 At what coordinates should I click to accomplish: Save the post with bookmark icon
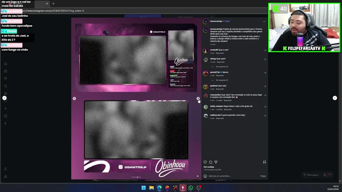(265, 162)
